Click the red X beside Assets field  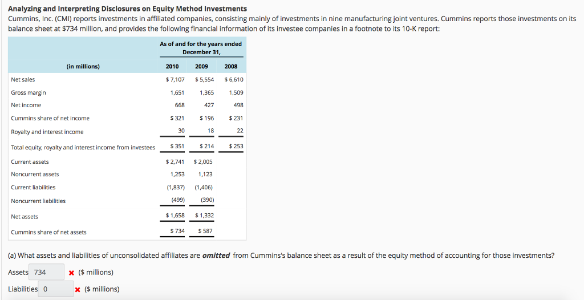[71, 273]
